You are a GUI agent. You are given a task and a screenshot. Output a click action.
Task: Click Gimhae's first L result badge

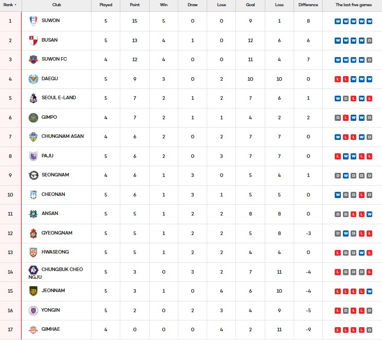click(x=338, y=330)
